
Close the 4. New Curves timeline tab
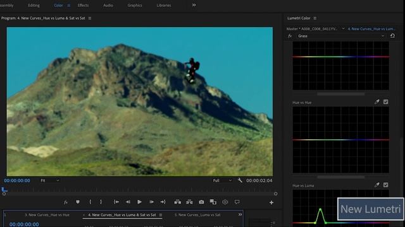click(x=84, y=215)
